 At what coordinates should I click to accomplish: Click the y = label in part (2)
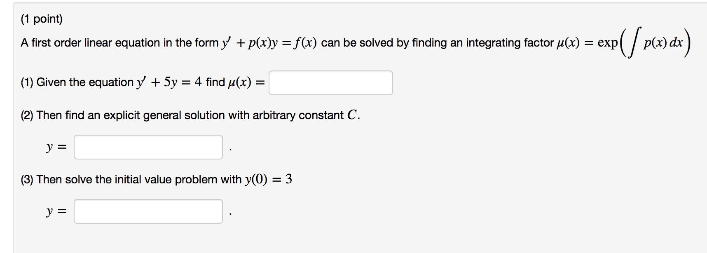coord(56,145)
